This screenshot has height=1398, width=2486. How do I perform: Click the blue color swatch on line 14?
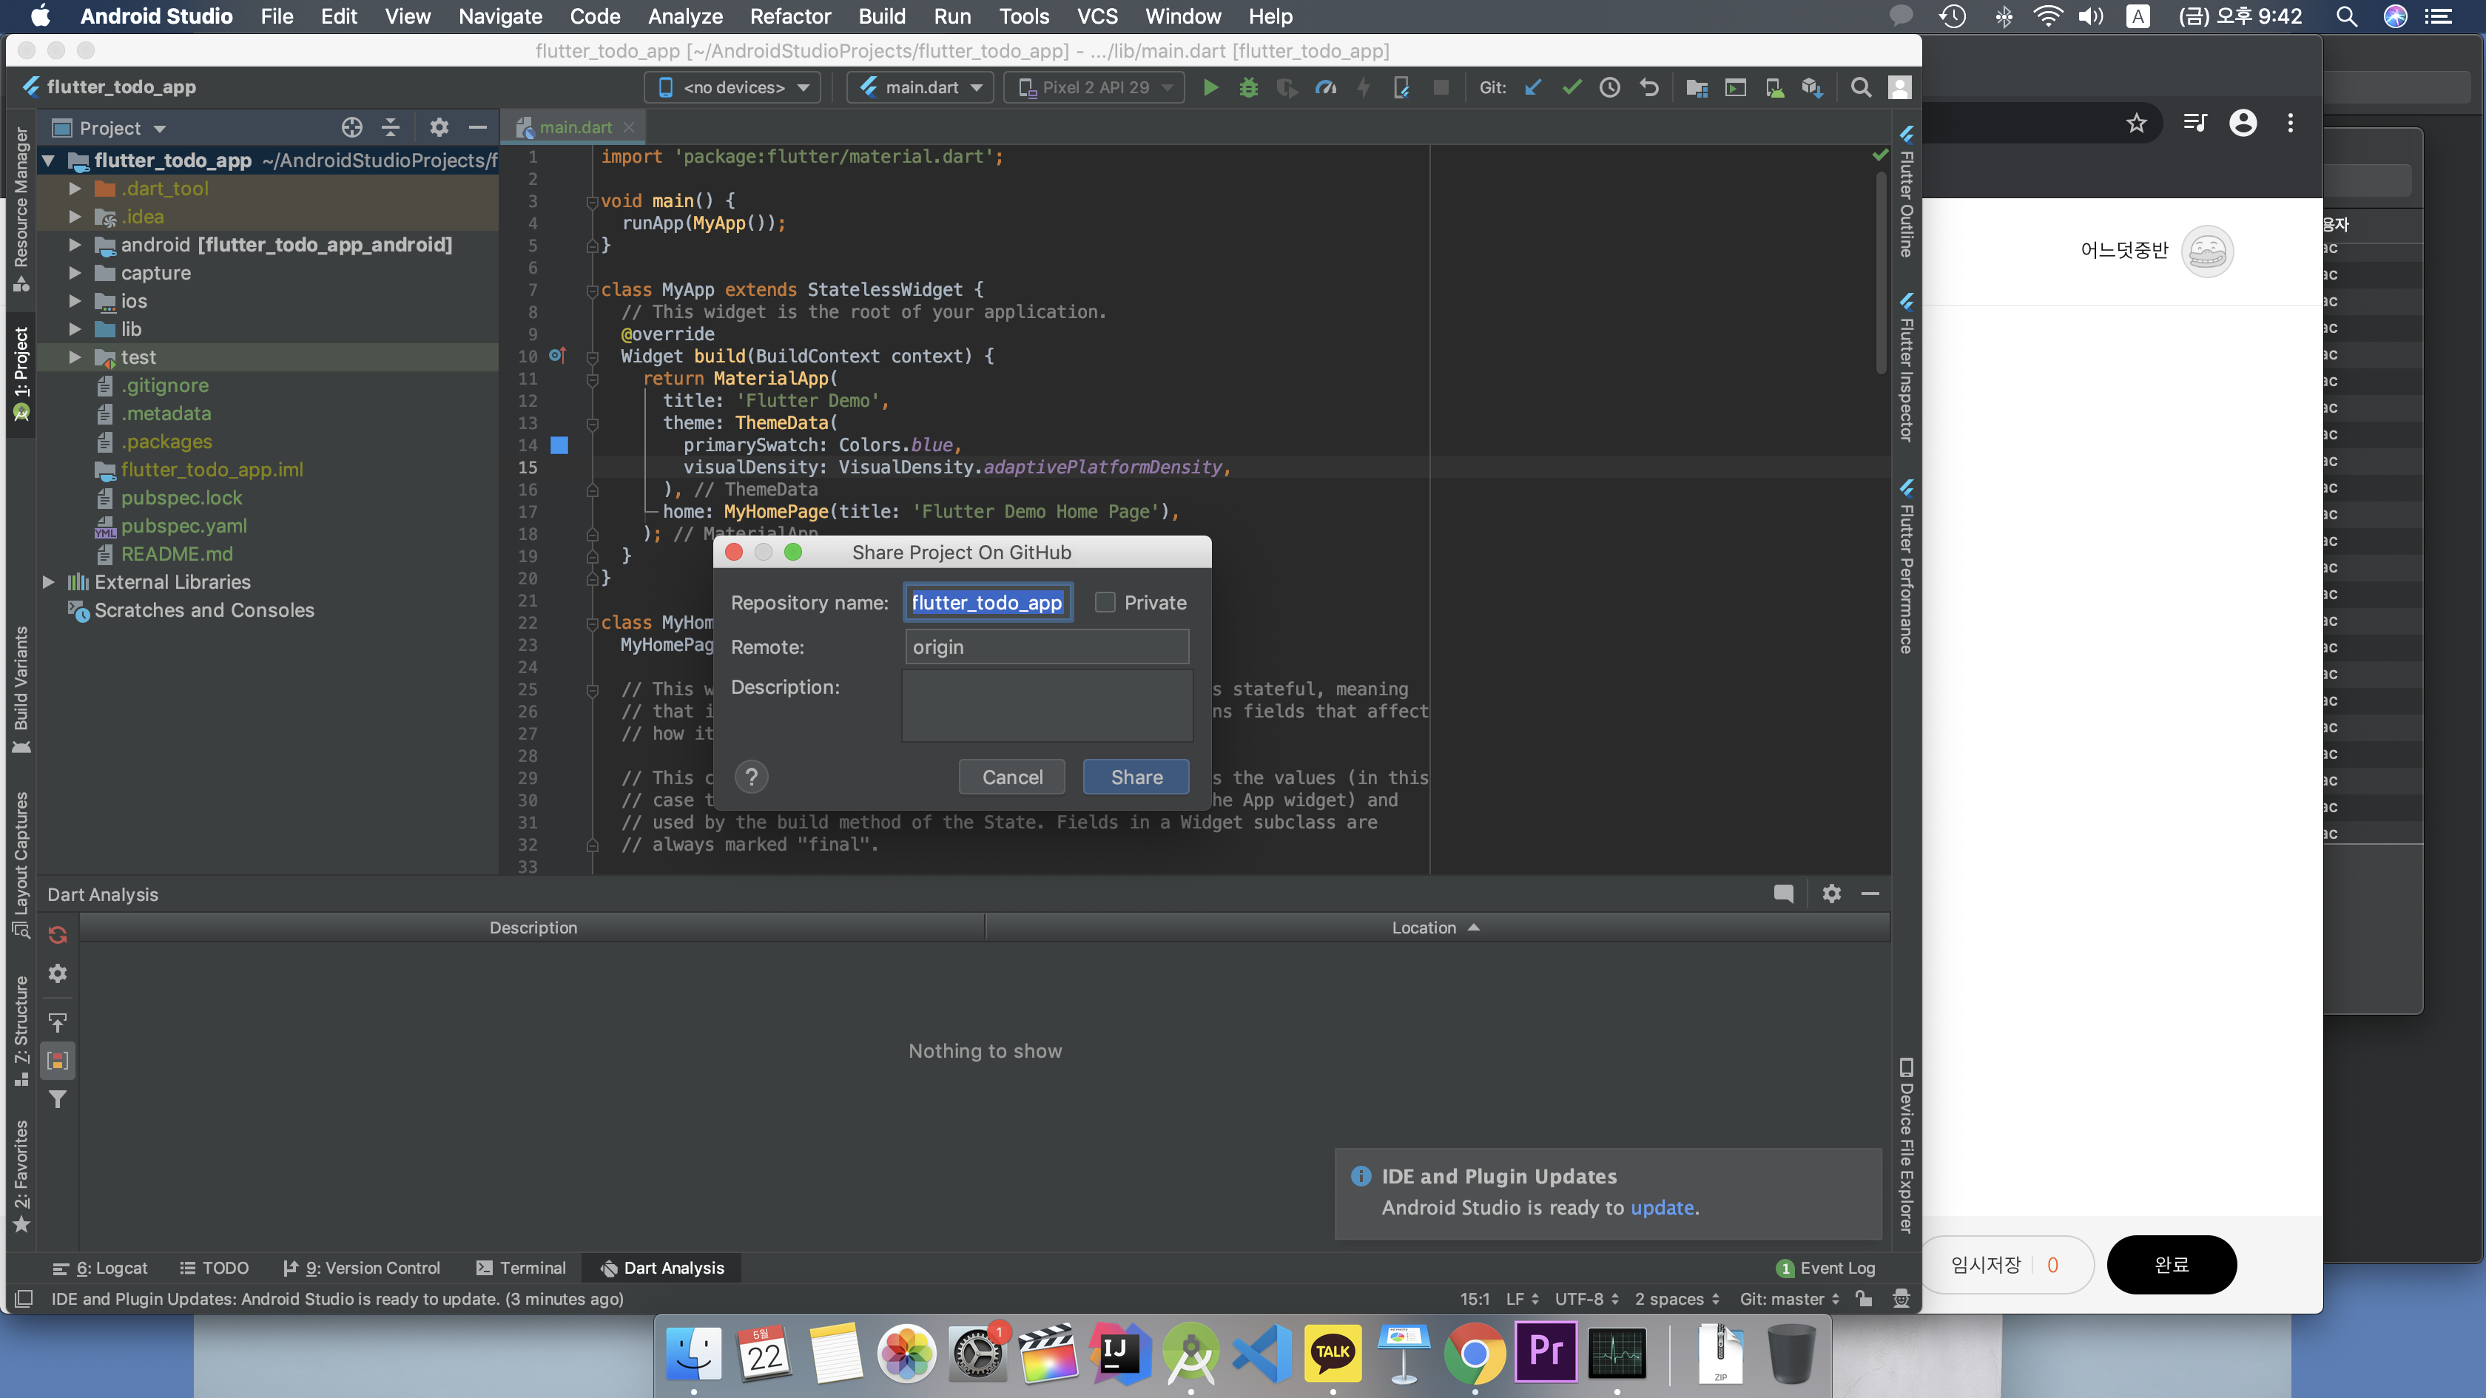559,446
